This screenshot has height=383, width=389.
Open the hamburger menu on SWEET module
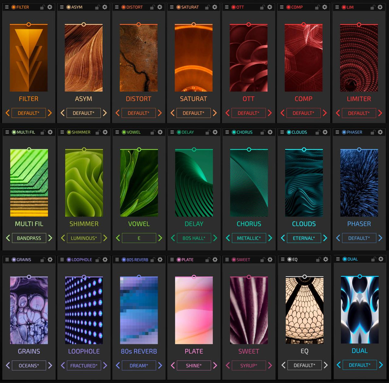coord(227,260)
